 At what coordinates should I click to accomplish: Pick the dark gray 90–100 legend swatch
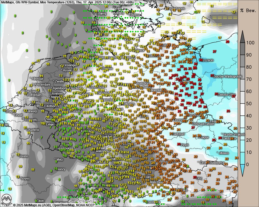[243, 49]
